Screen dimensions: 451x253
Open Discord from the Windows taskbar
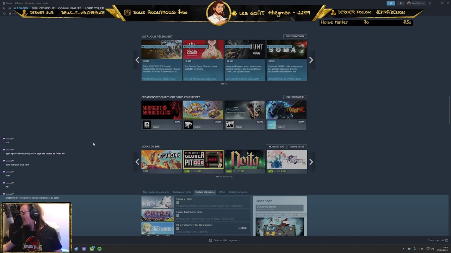[x=84, y=249]
